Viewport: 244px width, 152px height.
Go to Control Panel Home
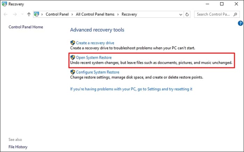coord(26,27)
